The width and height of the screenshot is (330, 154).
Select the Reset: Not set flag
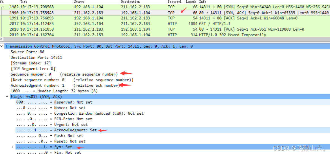(51, 141)
